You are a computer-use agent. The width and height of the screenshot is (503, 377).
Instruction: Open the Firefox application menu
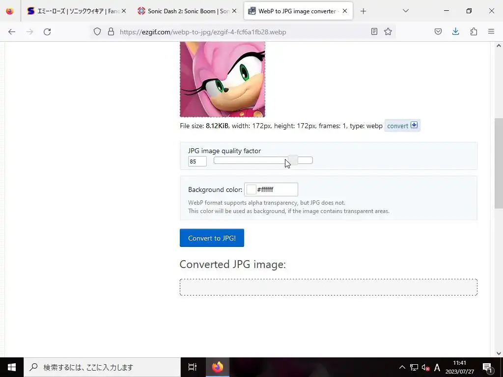coord(491,32)
